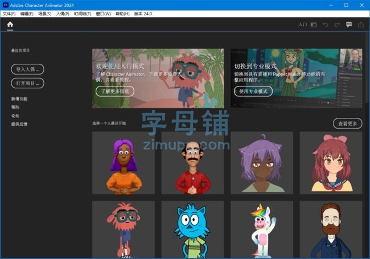Click the Home icon in the toolbar

point(10,24)
